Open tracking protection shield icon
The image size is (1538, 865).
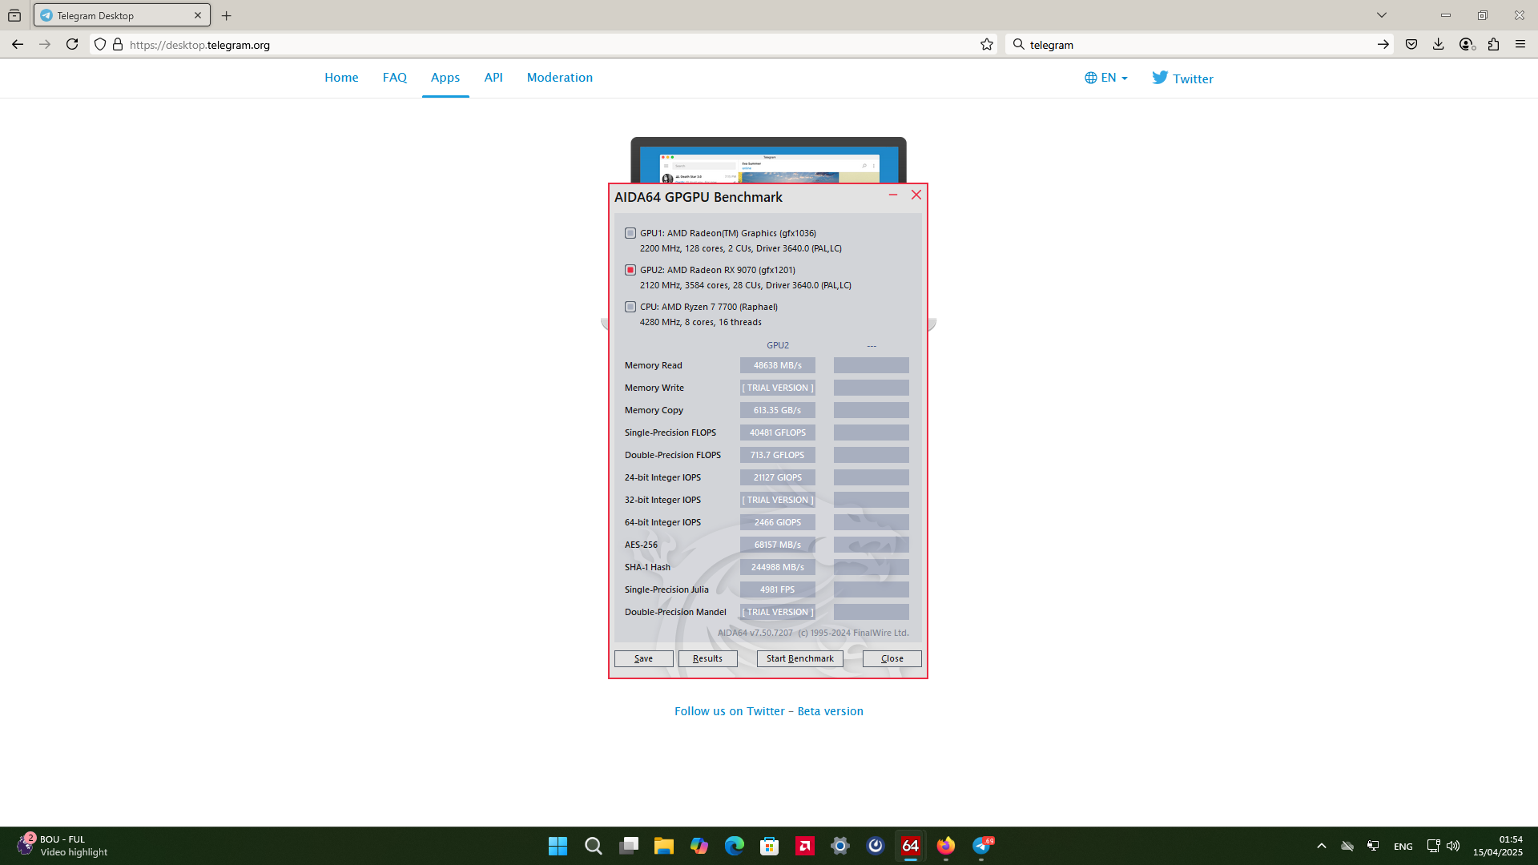pos(100,45)
